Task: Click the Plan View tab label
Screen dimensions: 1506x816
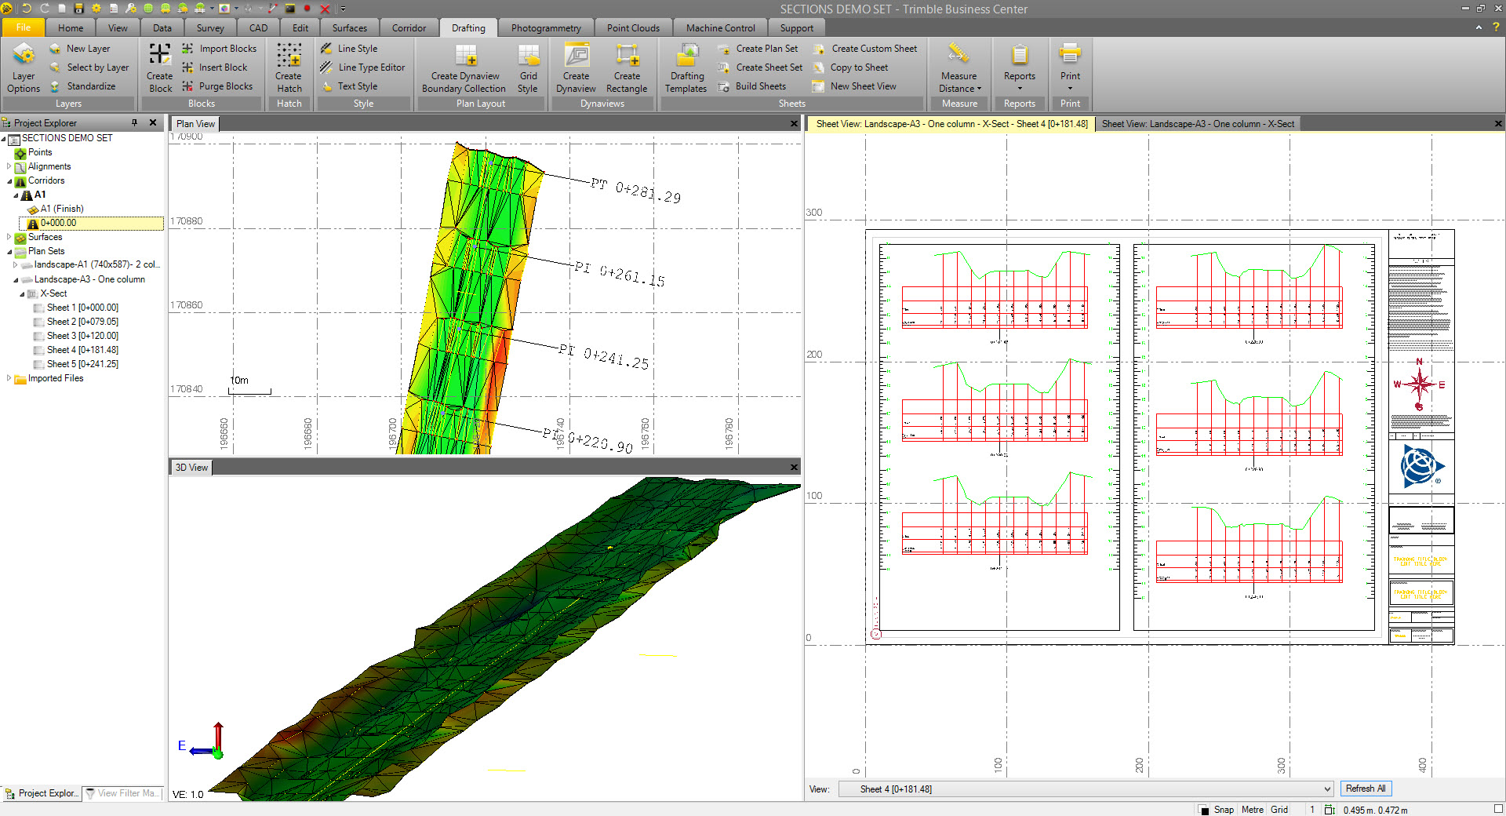Action: click(x=195, y=124)
